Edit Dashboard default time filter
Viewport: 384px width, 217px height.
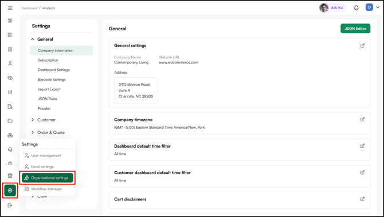[x=362, y=146]
